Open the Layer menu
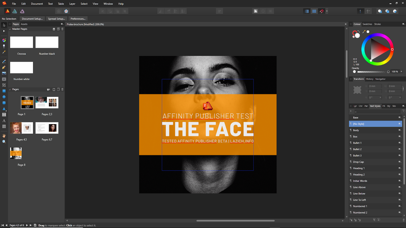The height and width of the screenshot is (228, 406). click(72, 4)
